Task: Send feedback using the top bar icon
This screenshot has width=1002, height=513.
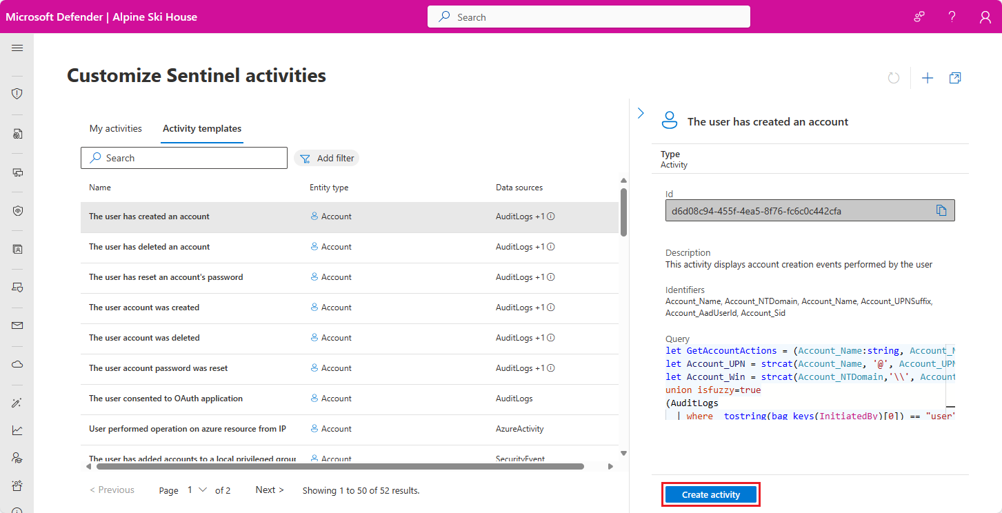Action: pos(919,16)
